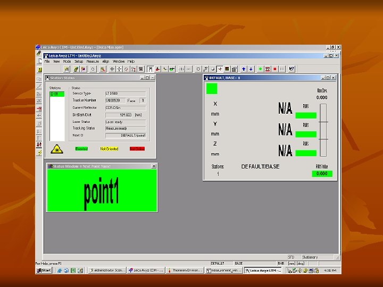Open the Setup menu
The image size is (383, 287).
(x=79, y=62)
